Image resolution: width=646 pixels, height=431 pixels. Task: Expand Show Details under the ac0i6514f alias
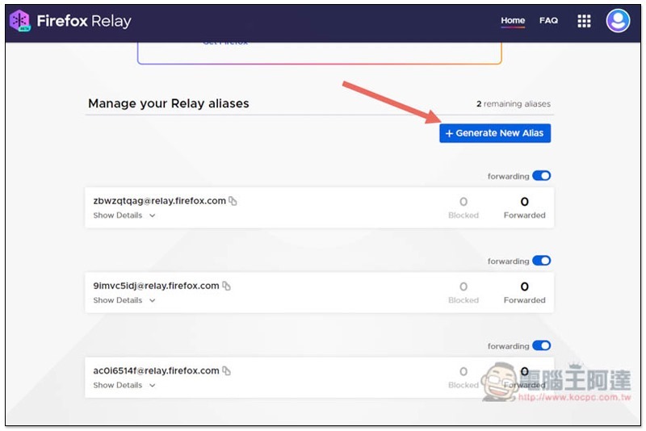tap(124, 385)
